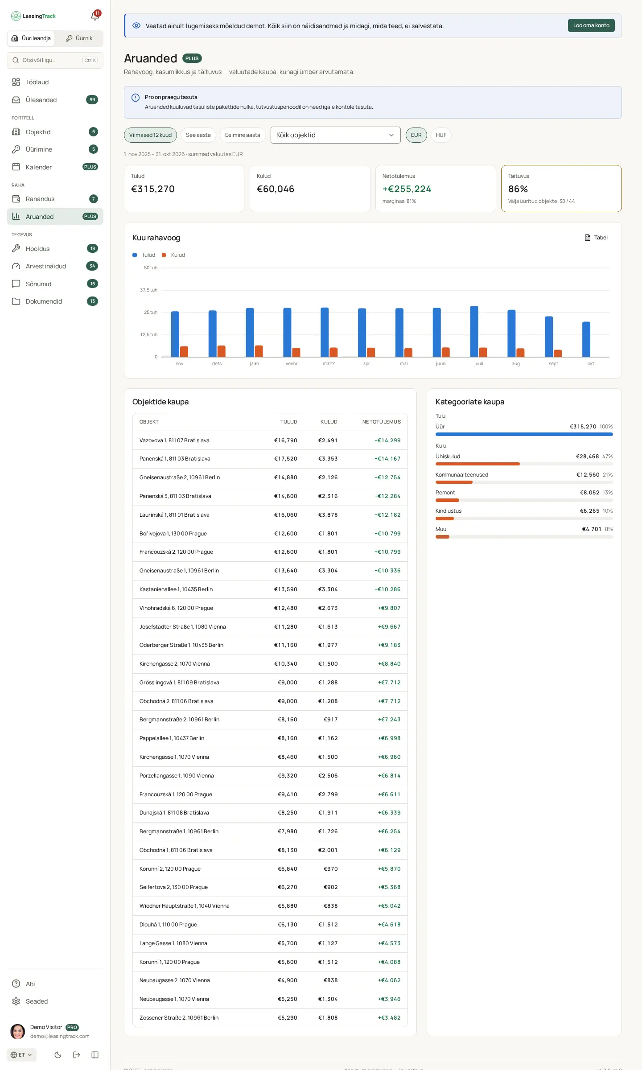Toggle the Kulud legend color swatch

[164, 255]
